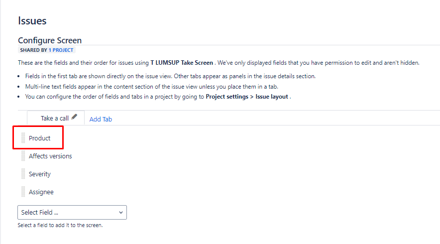This screenshot has width=440, height=244.
Task: Switch to the Take a call tab
Action: tap(55, 118)
